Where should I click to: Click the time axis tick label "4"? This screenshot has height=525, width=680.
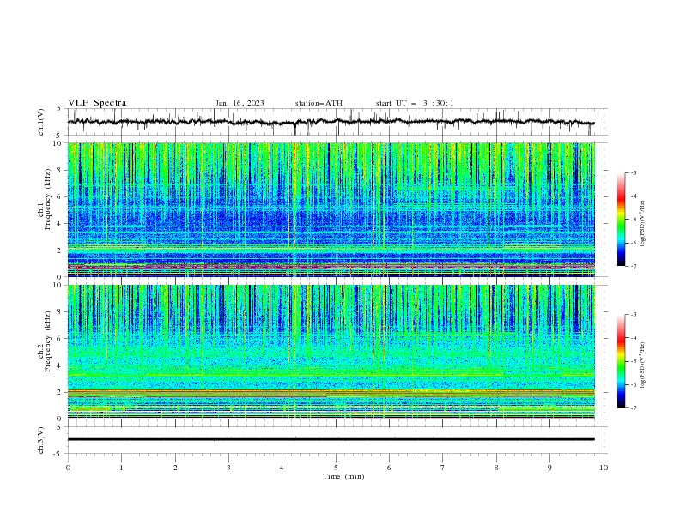coord(282,468)
